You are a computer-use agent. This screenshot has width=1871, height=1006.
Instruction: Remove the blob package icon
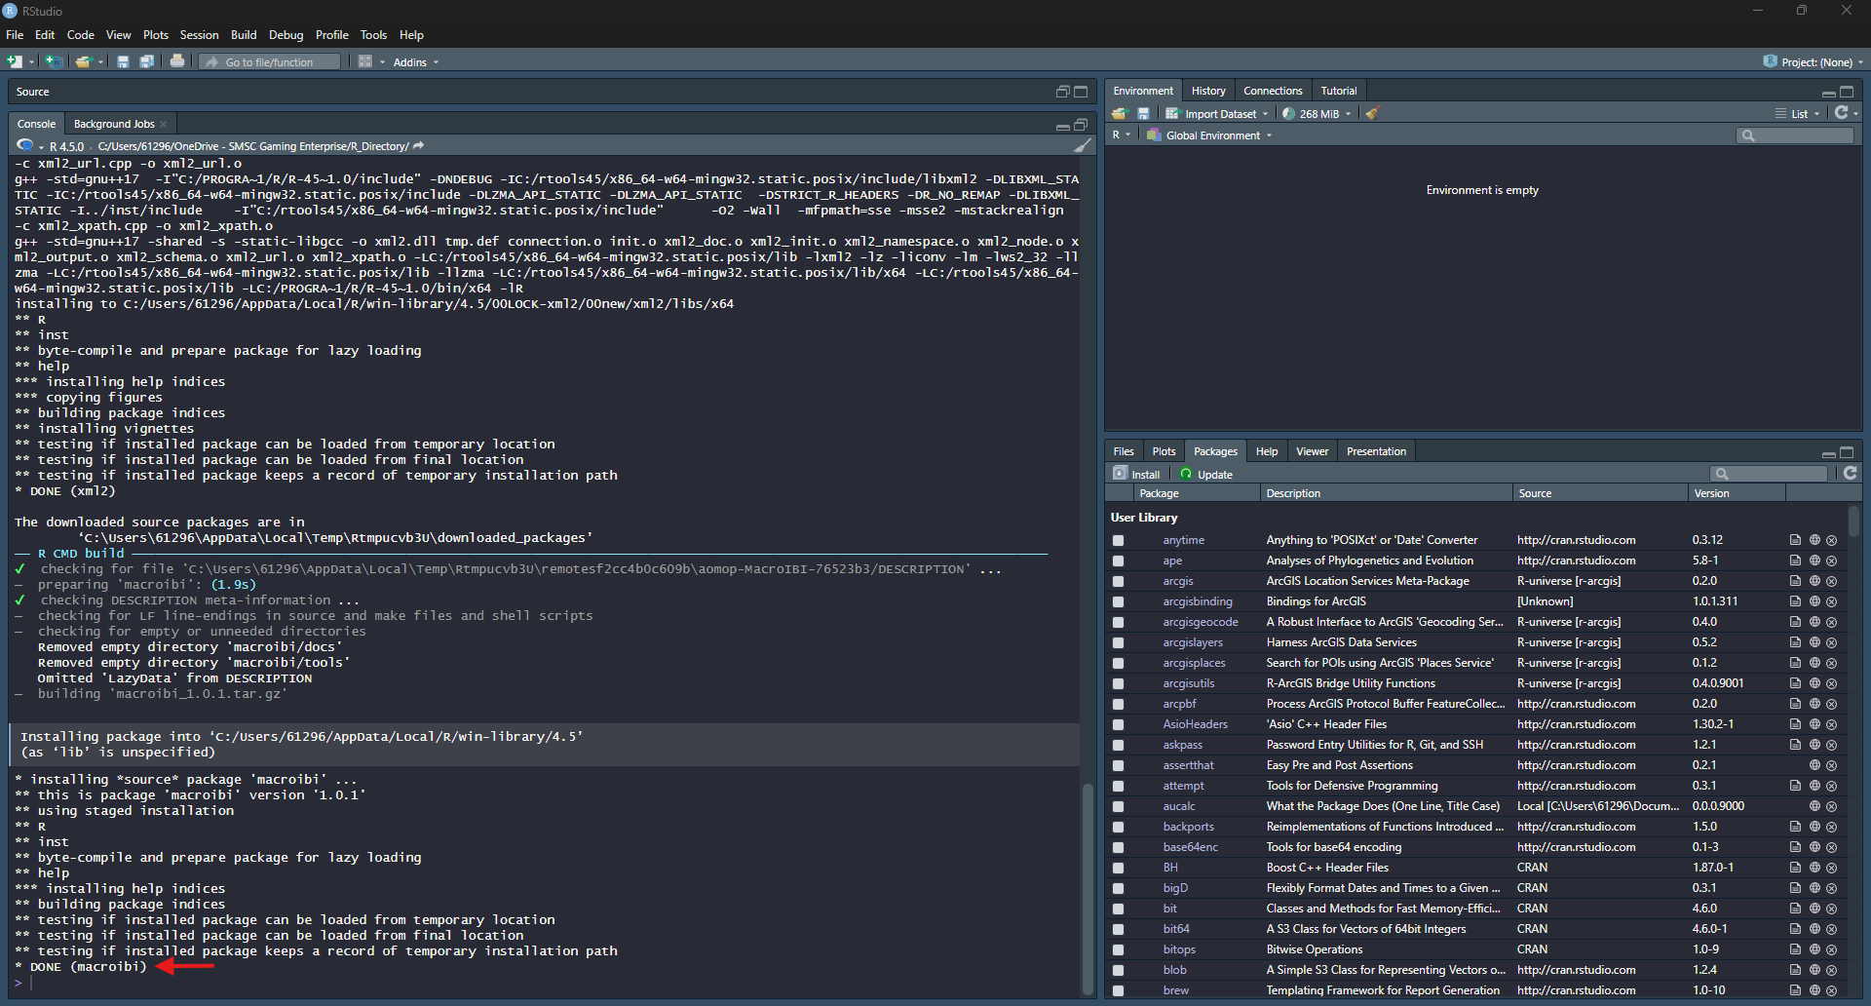tap(1831, 970)
